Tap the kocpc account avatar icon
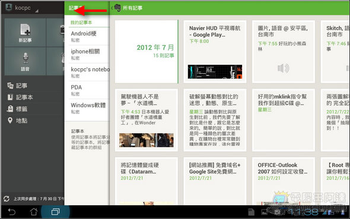350x219 pixels. tap(9, 7)
